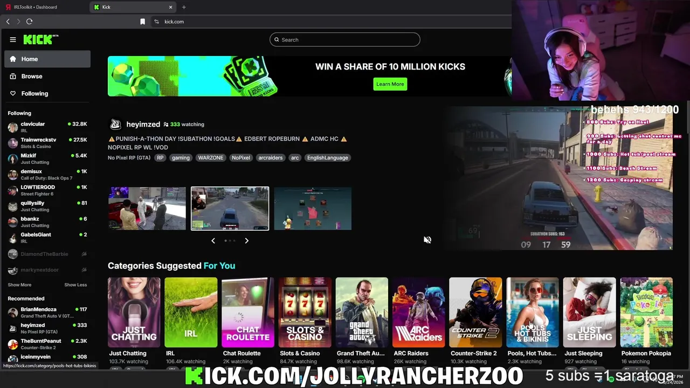
Task: Select the EnglishLanguage tag
Action: (328, 158)
